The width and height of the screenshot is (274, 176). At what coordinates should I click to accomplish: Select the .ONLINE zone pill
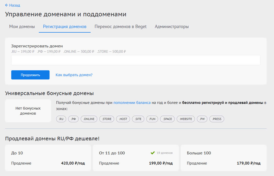pos(89,119)
